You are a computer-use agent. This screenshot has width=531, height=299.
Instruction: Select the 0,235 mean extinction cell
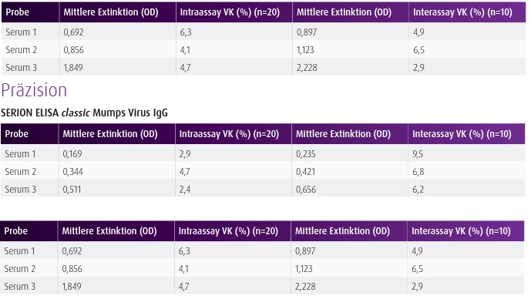pos(305,154)
